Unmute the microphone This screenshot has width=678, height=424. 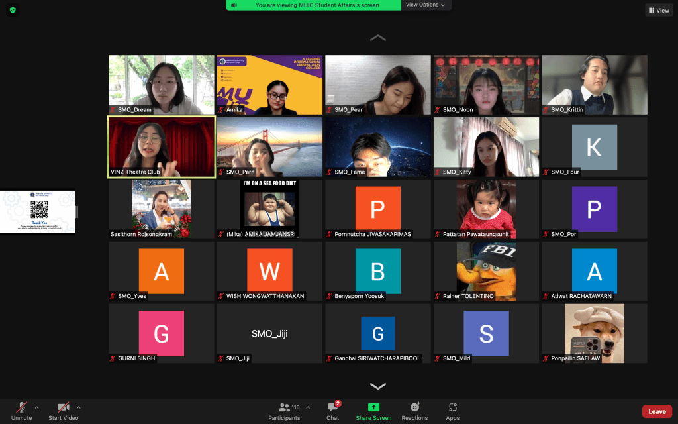[21, 407]
